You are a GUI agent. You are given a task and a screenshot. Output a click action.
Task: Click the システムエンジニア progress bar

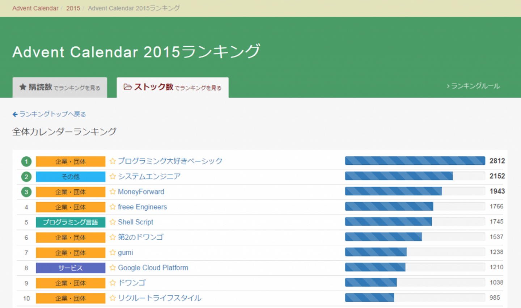[x=415, y=176]
